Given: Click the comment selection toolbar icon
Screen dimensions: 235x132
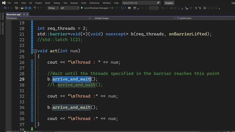Looking at the screenshot, I should click(196, 8).
